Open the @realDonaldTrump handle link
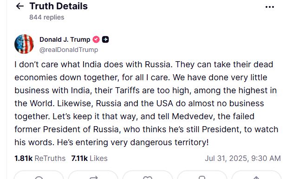The height and width of the screenshot is (179, 286). [69, 50]
